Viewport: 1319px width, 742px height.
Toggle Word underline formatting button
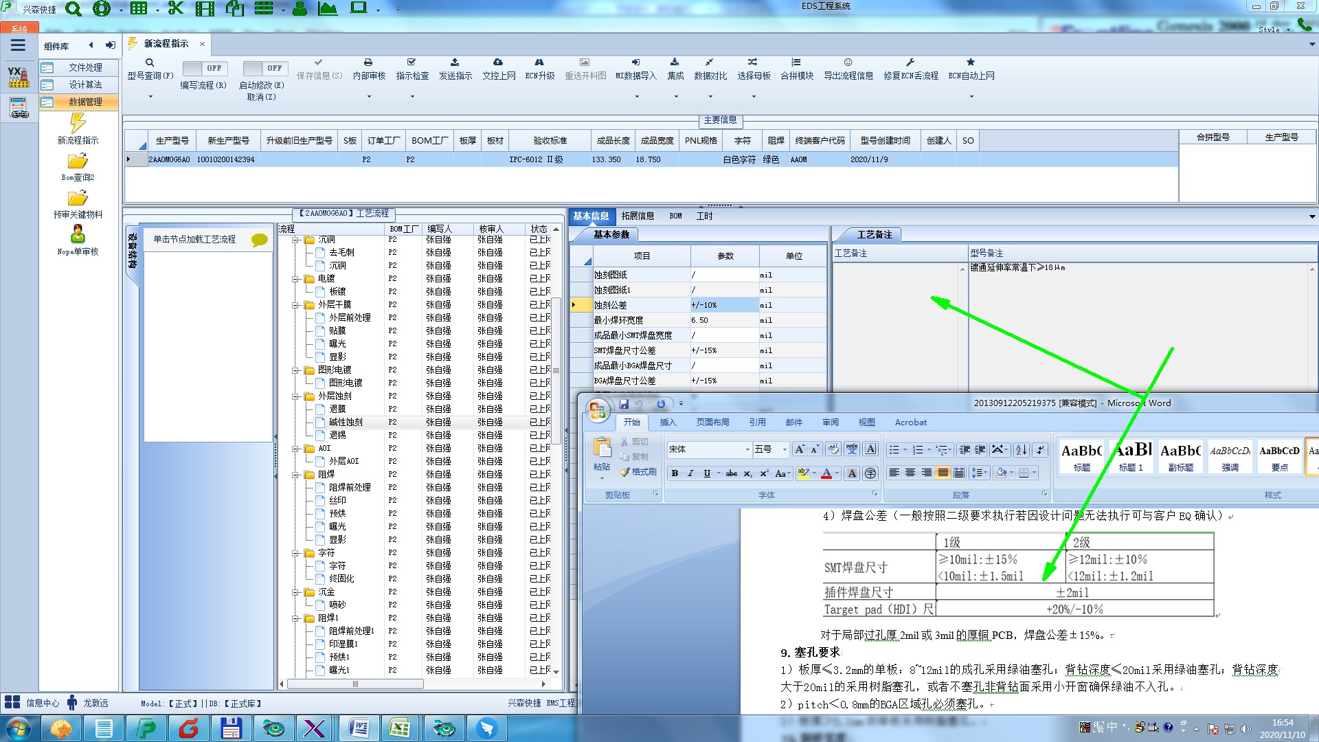[x=707, y=473]
